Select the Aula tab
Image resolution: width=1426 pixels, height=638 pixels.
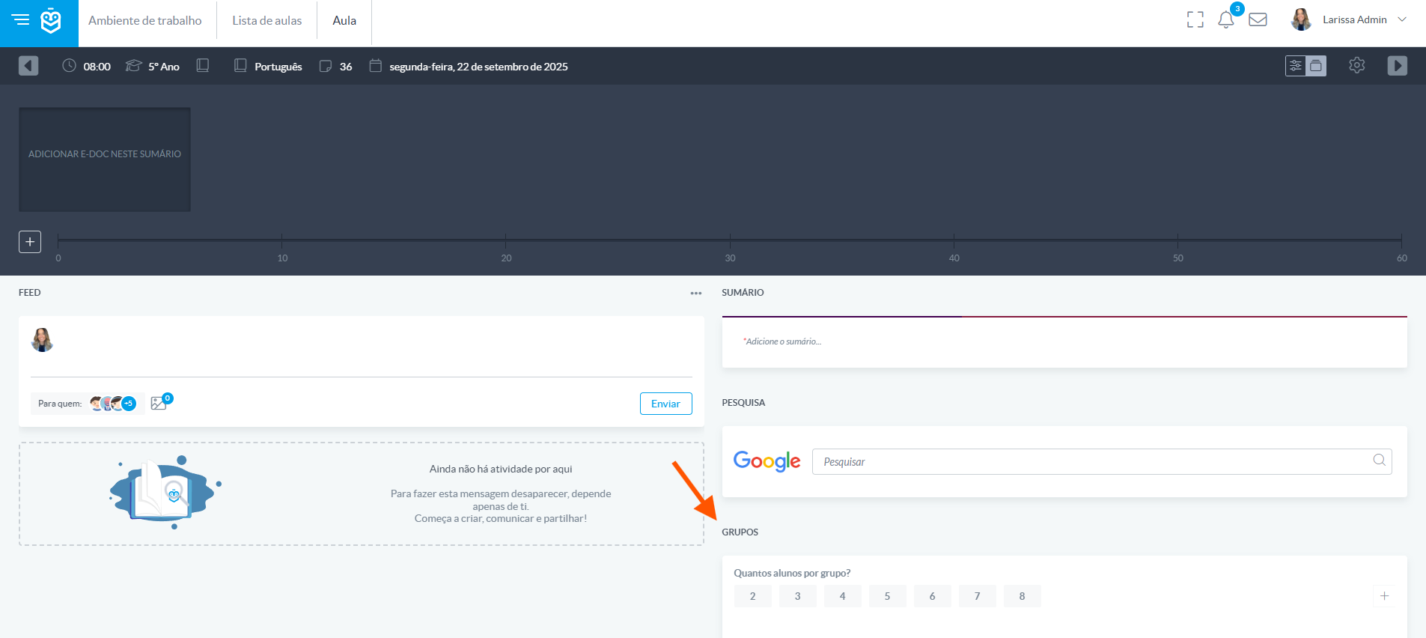[x=344, y=20]
